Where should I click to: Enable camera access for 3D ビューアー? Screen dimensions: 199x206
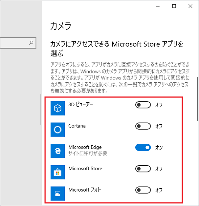pyautogui.click(x=143, y=105)
